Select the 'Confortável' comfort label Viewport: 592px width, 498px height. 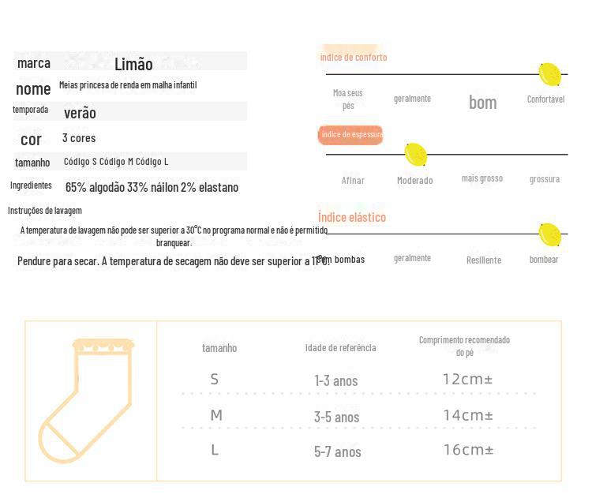pos(546,99)
